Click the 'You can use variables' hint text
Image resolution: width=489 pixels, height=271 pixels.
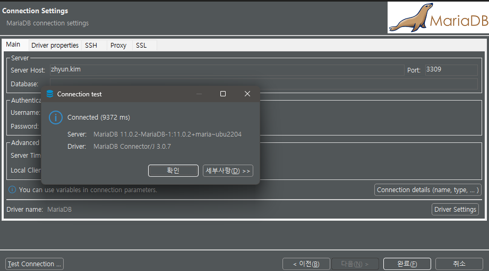point(88,190)
